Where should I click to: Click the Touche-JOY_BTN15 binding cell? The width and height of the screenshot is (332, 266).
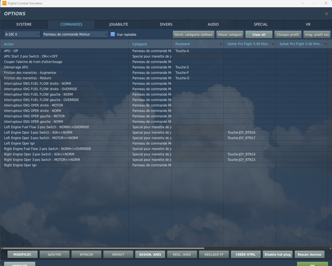[250, 160]
